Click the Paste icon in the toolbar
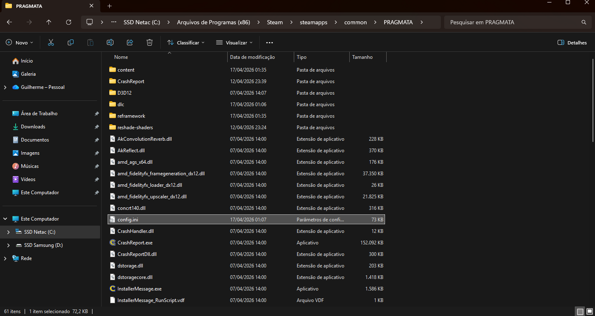Viewport: 595px width, 316px height. click(90, 42)
